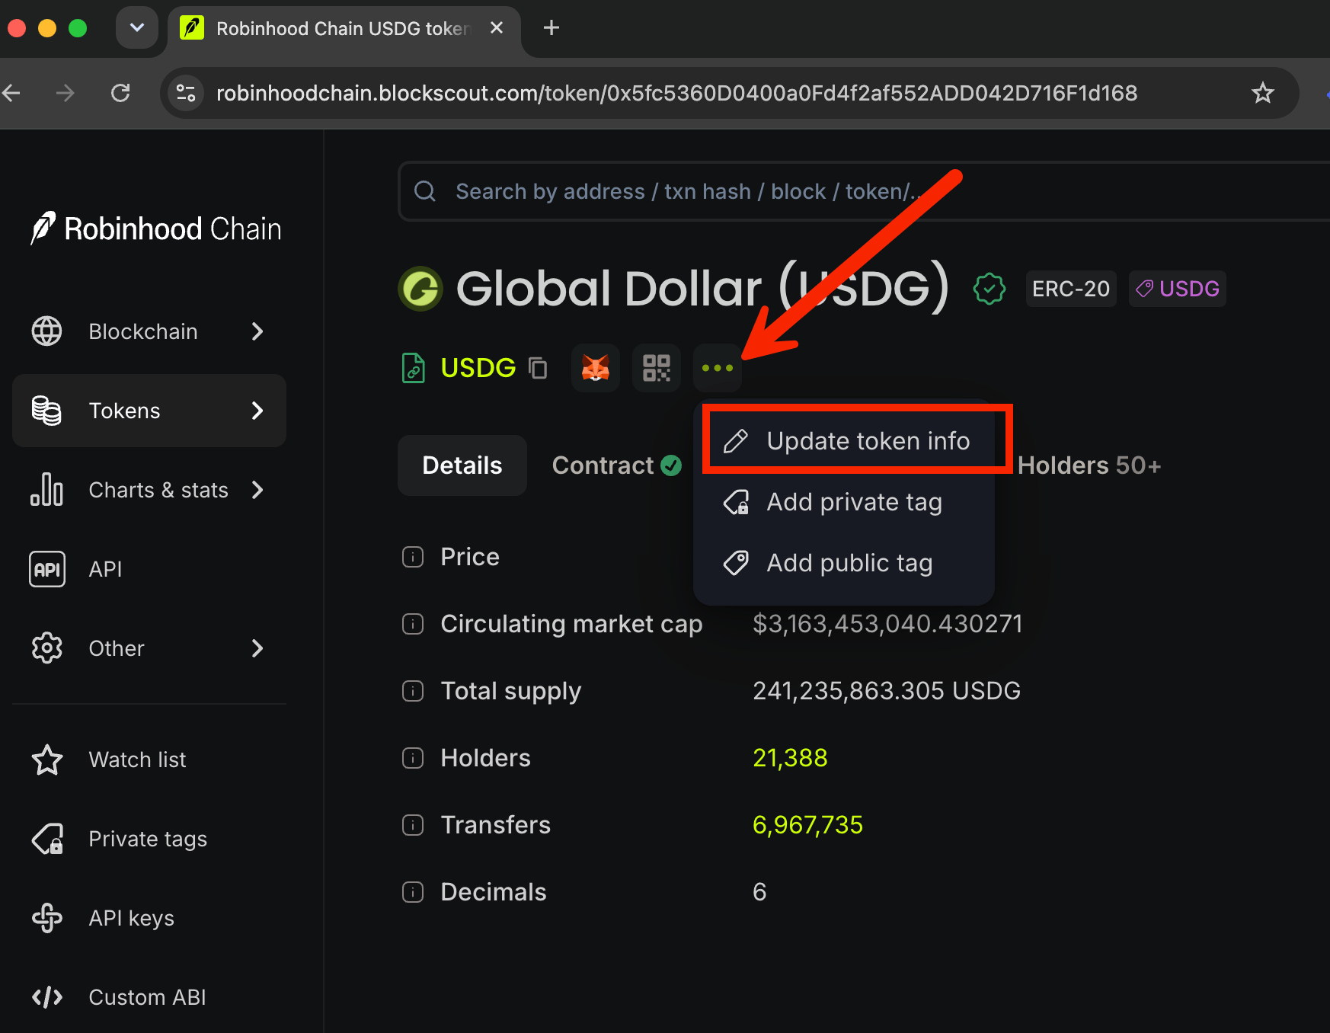Image resolution: width=1330 pixels, height=1033 pixels.
Task: Open API keys in sidebar
Action: [x=149, y=918]
